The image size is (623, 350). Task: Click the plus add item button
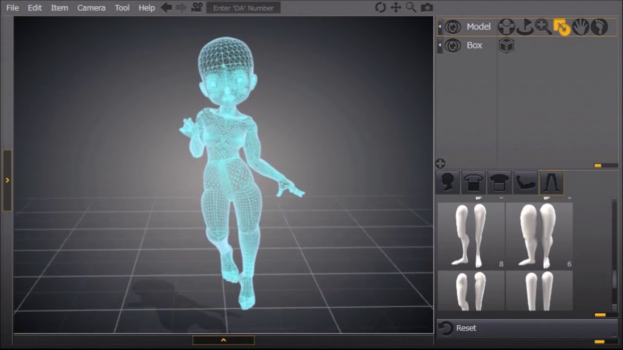coord(440,164)
